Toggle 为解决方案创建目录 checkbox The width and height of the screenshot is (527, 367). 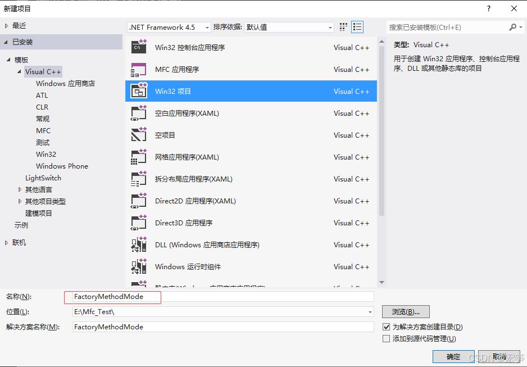[387, 327]
